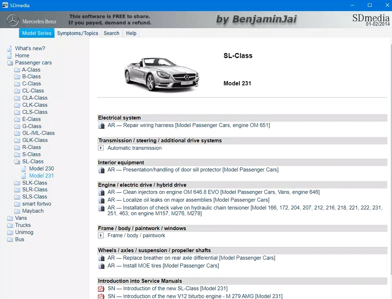Image resolution: width=392 pixels, height=299 pixels.
Task: Open V12 biturbo engine introduction link
Action: point(195,296)
